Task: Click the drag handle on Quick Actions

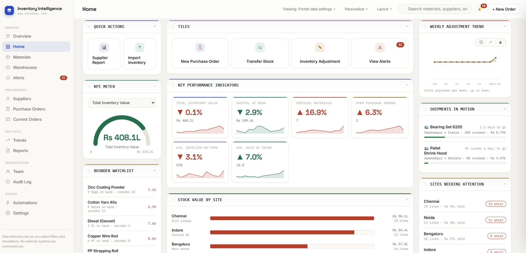Action: pos(89,27)
